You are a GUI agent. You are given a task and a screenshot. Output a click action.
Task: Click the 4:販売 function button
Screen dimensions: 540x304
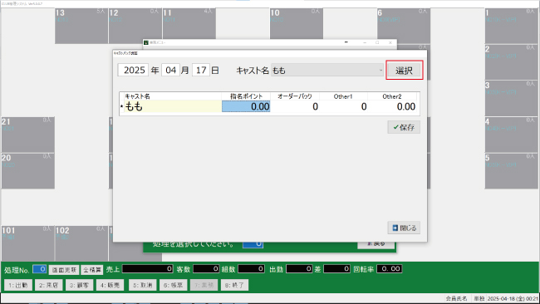point(110,285)
